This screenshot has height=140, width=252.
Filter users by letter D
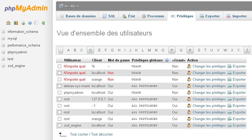(x=90, y=50)
